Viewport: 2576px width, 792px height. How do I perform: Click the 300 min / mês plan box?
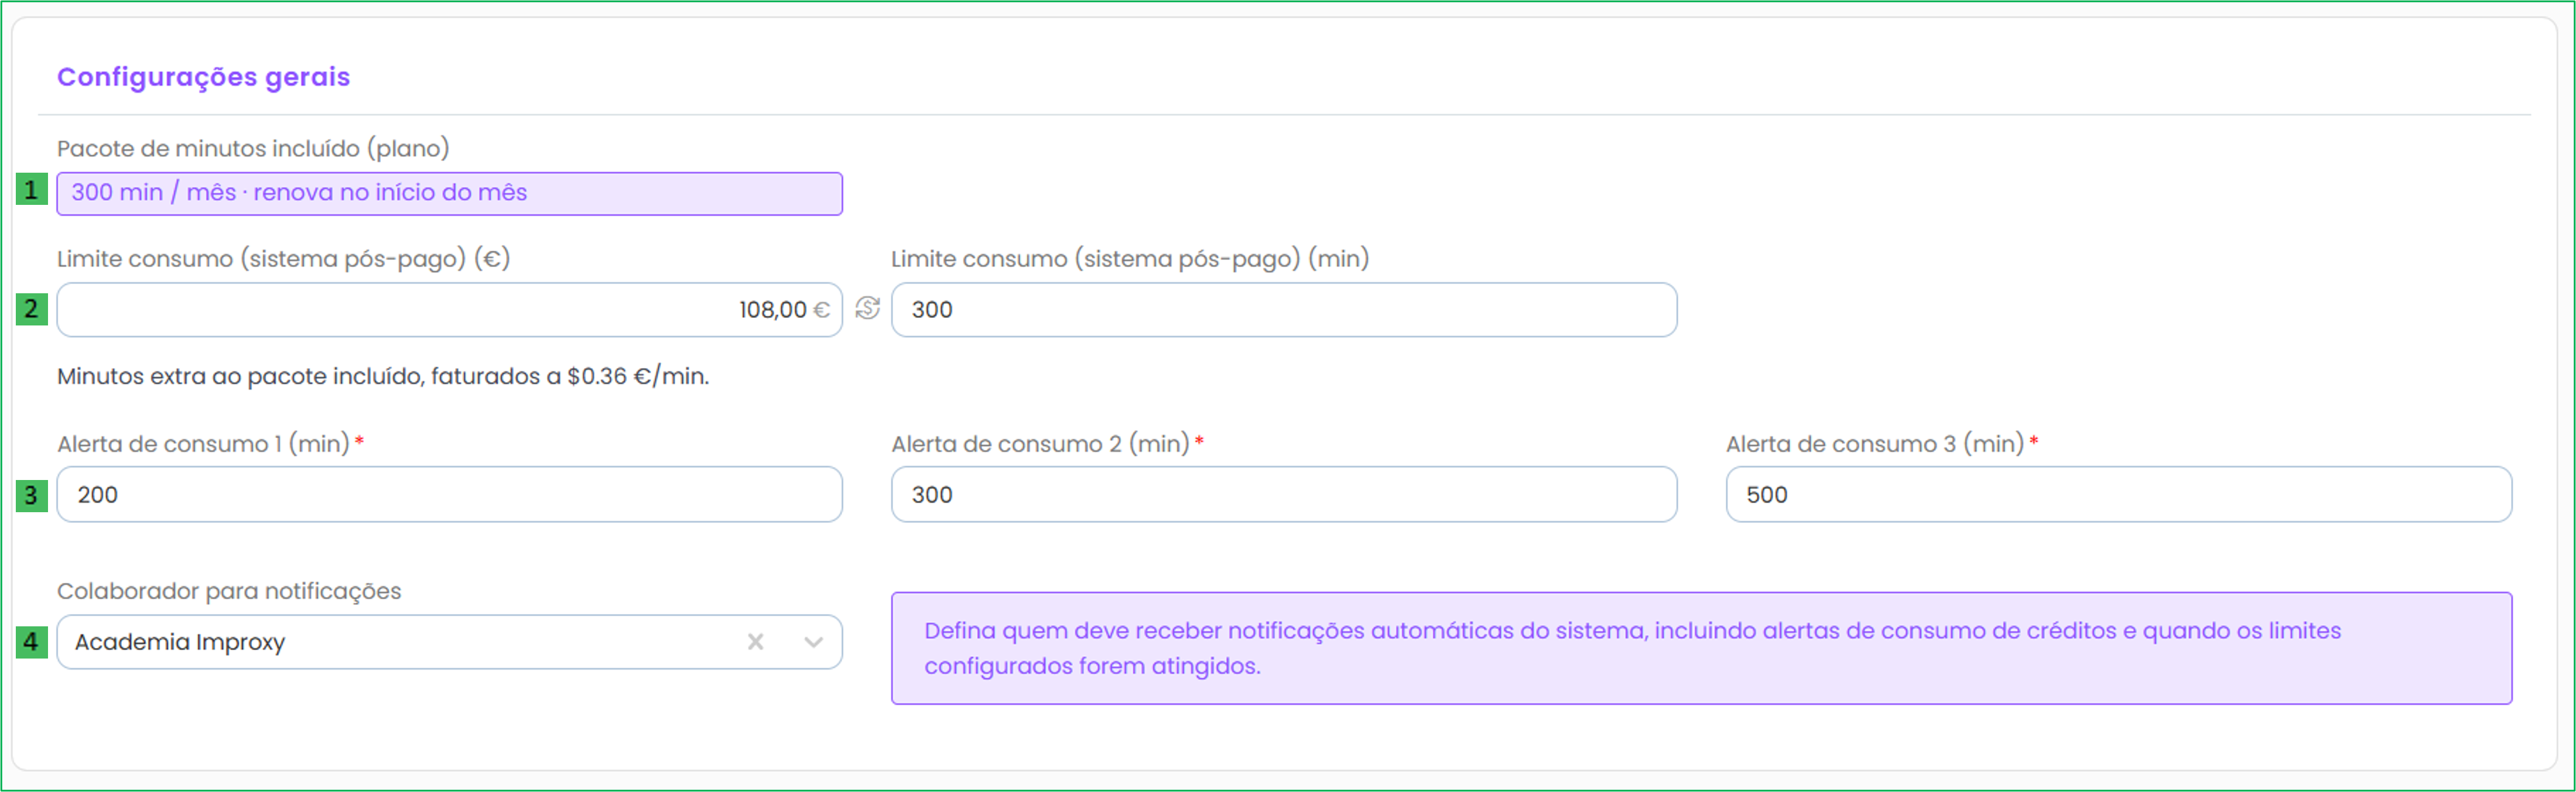(x=450, y=193)
